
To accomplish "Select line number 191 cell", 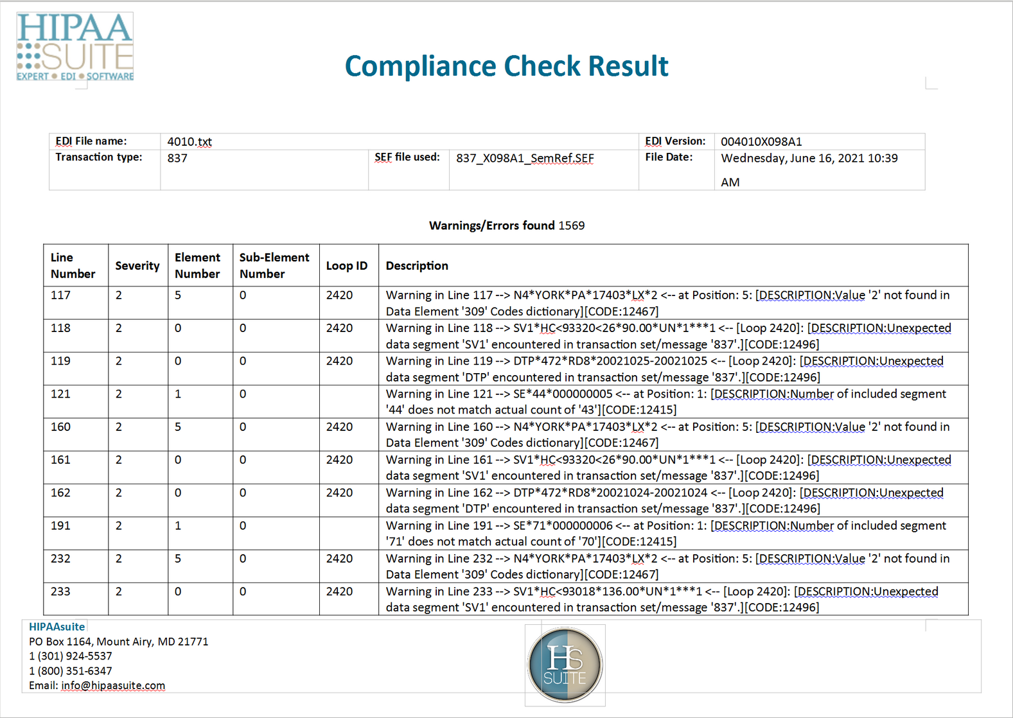I will pyautogui.click(x=61, y=525).
